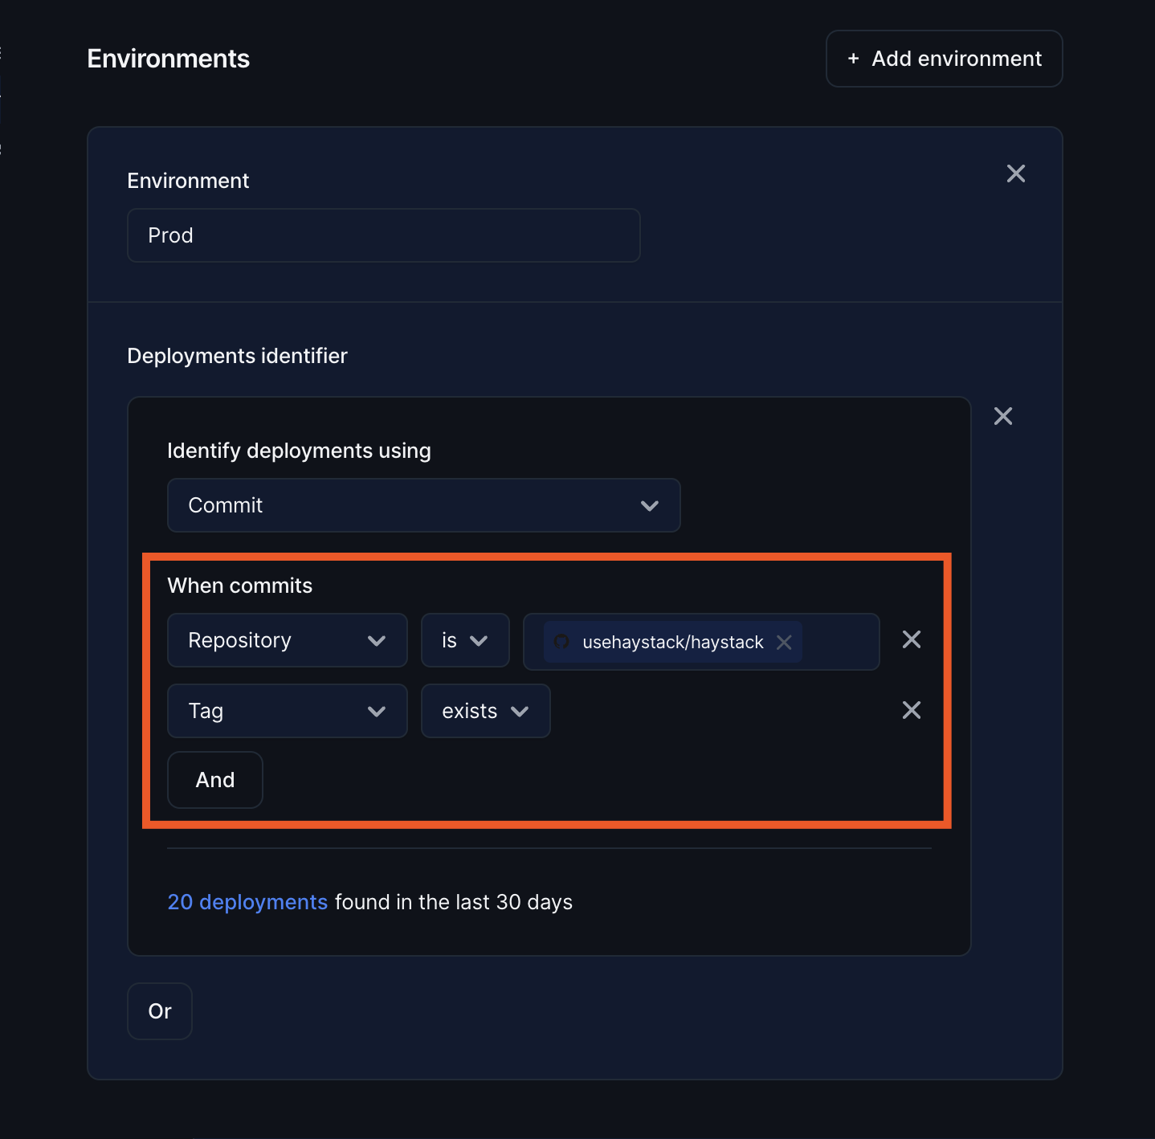The image size is (1155, 1139).
Task: Remove the Prod environment card
Action: coord(1015,174)
